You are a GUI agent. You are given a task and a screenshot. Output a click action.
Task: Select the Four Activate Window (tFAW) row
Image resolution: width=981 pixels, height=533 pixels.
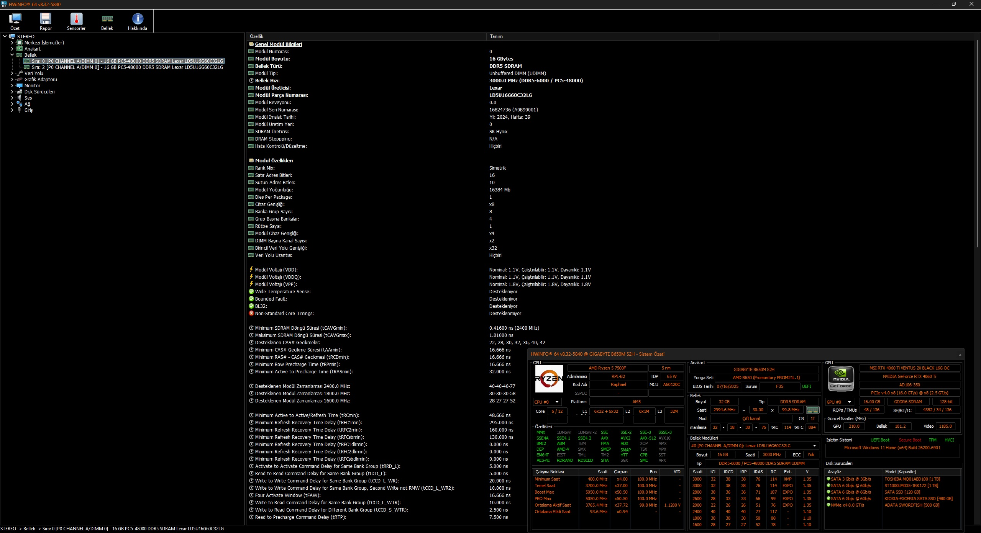click(387, 495)
